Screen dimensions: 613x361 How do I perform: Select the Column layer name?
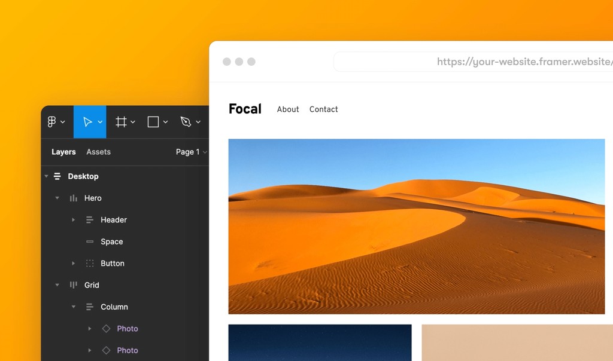[114, 307]
